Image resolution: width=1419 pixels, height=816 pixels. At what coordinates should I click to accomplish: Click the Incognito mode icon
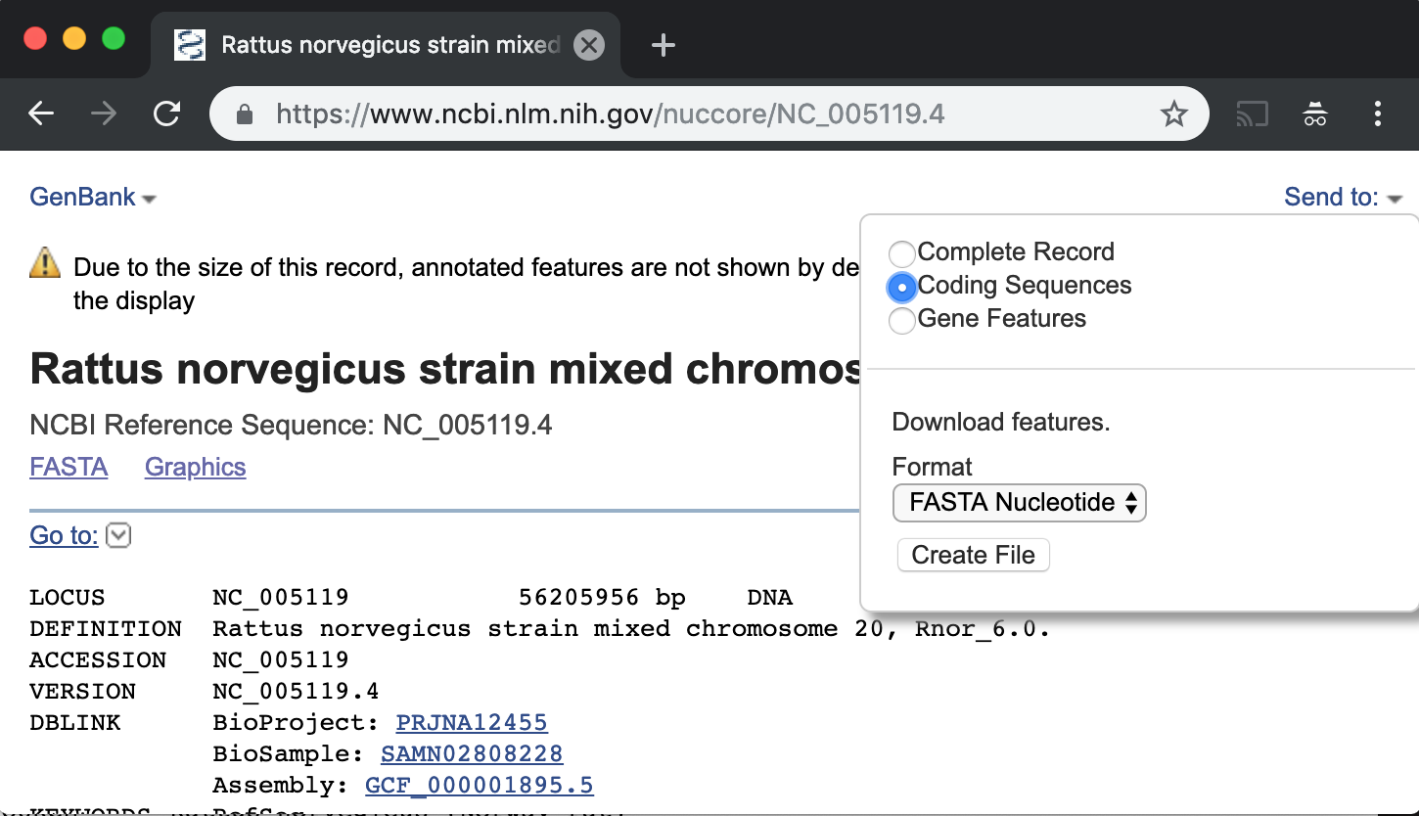(x=1315, y=114)
